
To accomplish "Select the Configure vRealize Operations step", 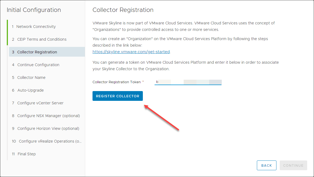I will coord(50,141).
